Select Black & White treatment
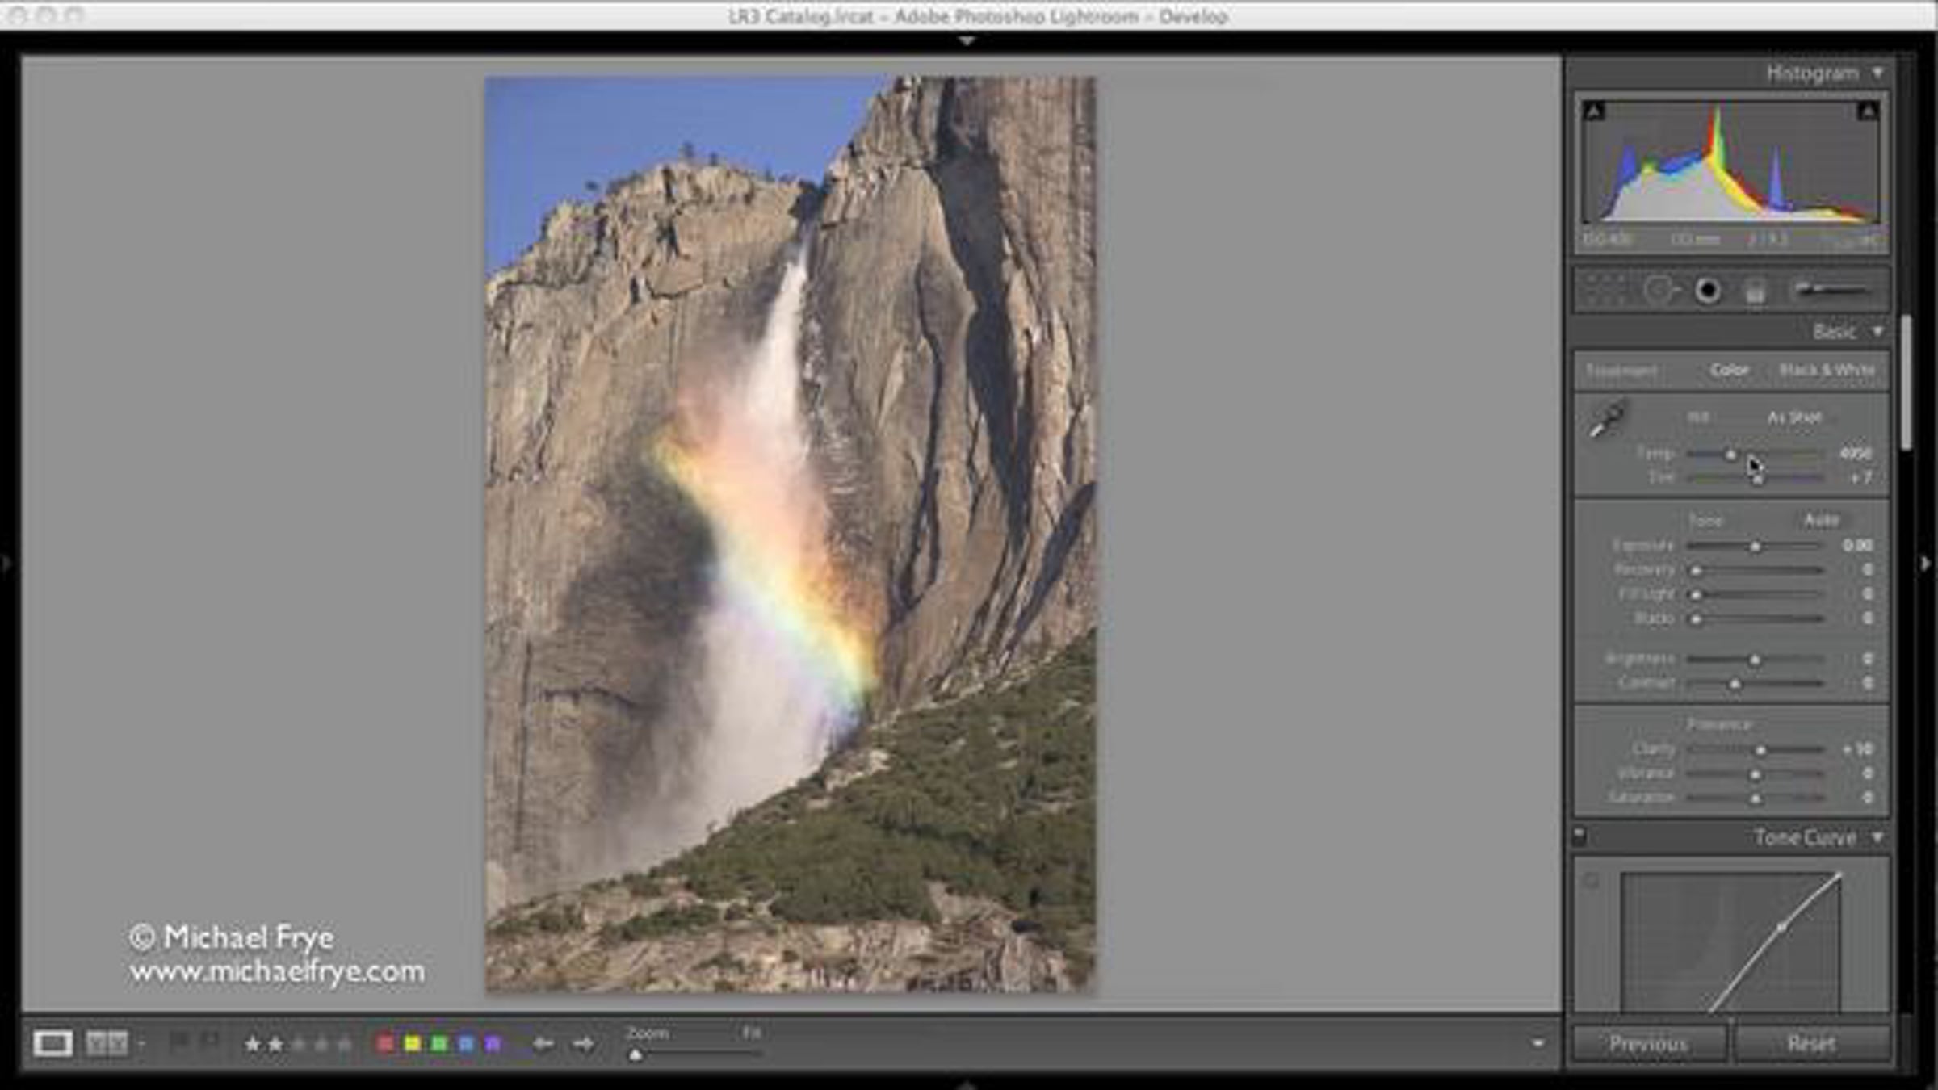Viewport: 1938px width, 1090px height. click(1827, 370)
